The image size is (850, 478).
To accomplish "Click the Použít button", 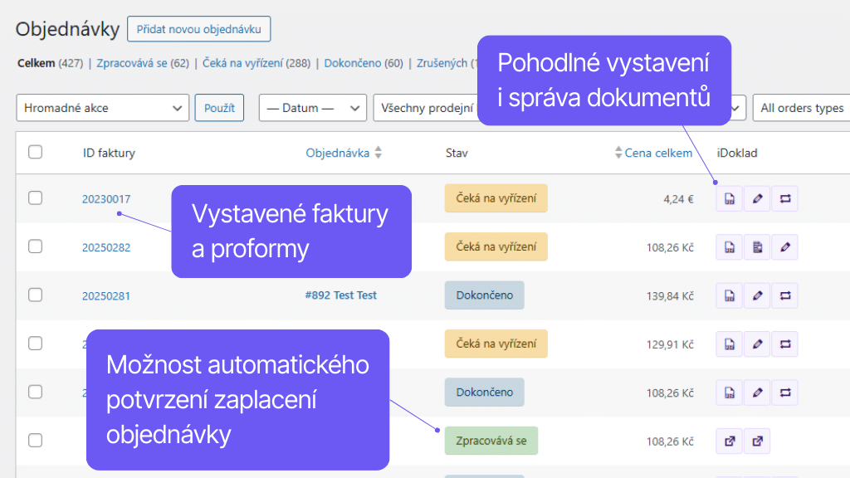I will pos(219,108).
